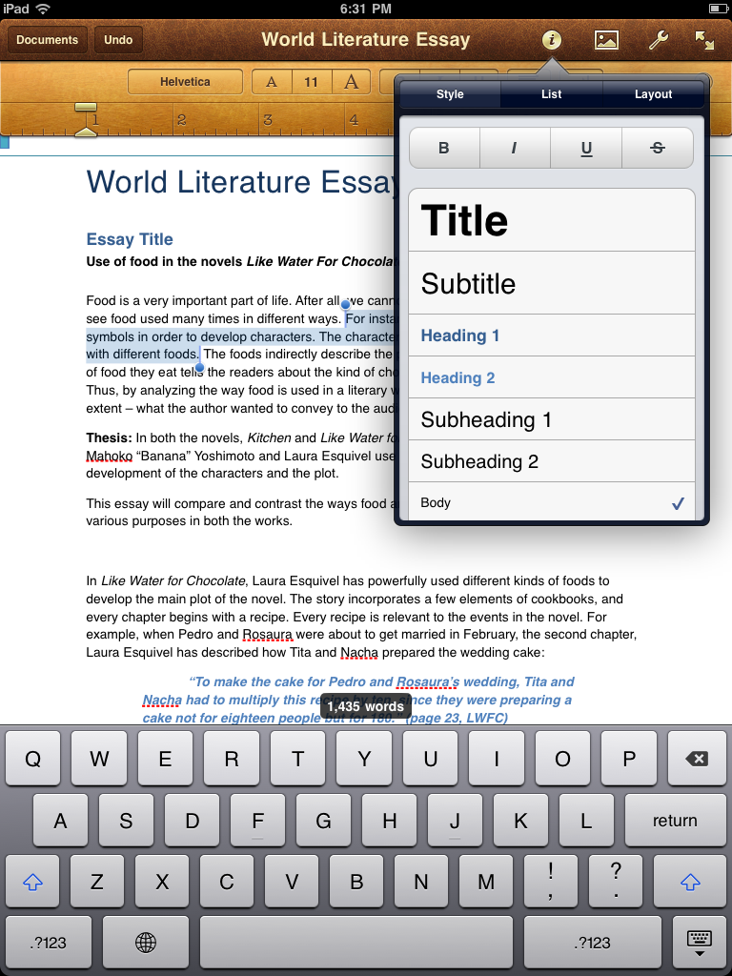Screen dimensions: 732x976
Task: Tap the return key
Action: pos(676,820)
